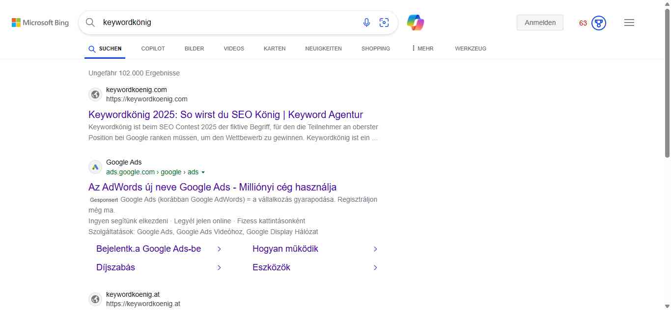This screenshot has height=310, width=671.
Task: Select the SUCHEN tab
Action: 105,48
